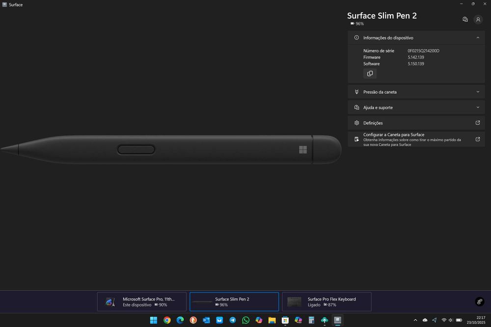Click the serial number 0F0215Q214200D
The width and height of the screenshot is (491, 327).
(423, 51)
